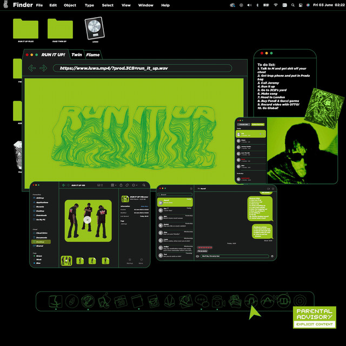Switch to the Twin browser tab
The image size is (346, 346).
click(77, 55)
